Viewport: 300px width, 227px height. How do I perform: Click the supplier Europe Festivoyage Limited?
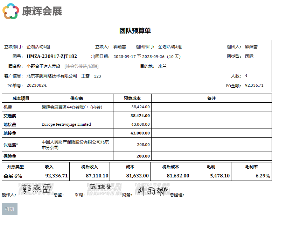click(66, 124)
